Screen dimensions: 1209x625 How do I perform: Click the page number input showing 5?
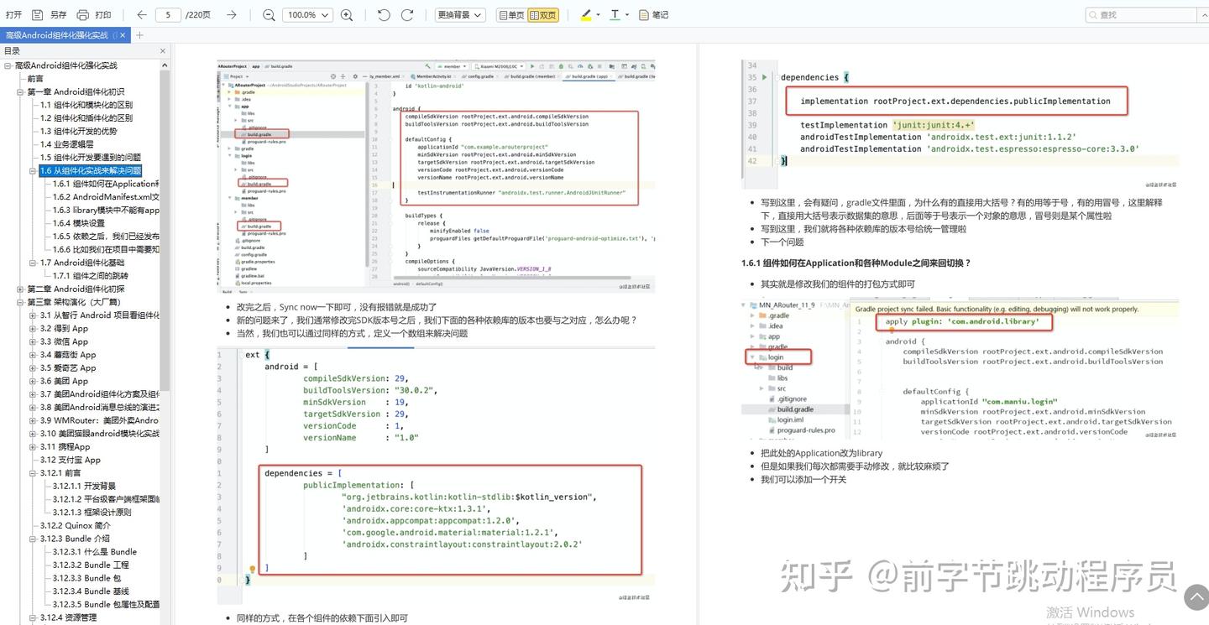(172, 14)
